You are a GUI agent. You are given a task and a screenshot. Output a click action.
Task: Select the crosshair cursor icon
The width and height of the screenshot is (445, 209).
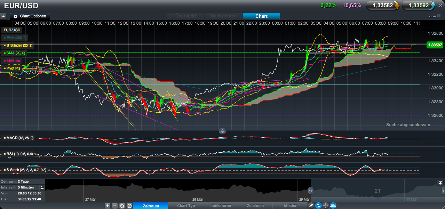[x=325, y=206]
